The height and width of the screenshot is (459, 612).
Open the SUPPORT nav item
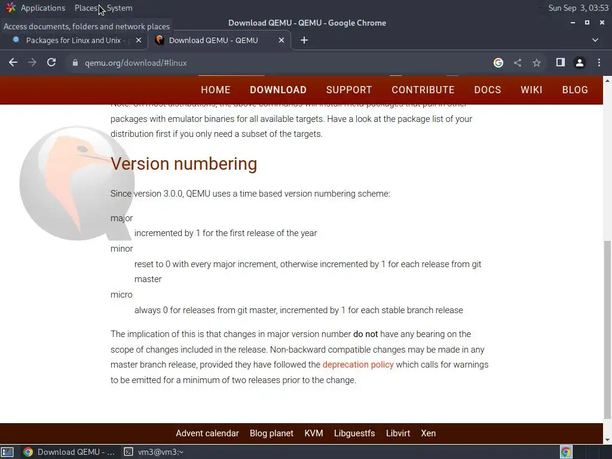(349, 90)
